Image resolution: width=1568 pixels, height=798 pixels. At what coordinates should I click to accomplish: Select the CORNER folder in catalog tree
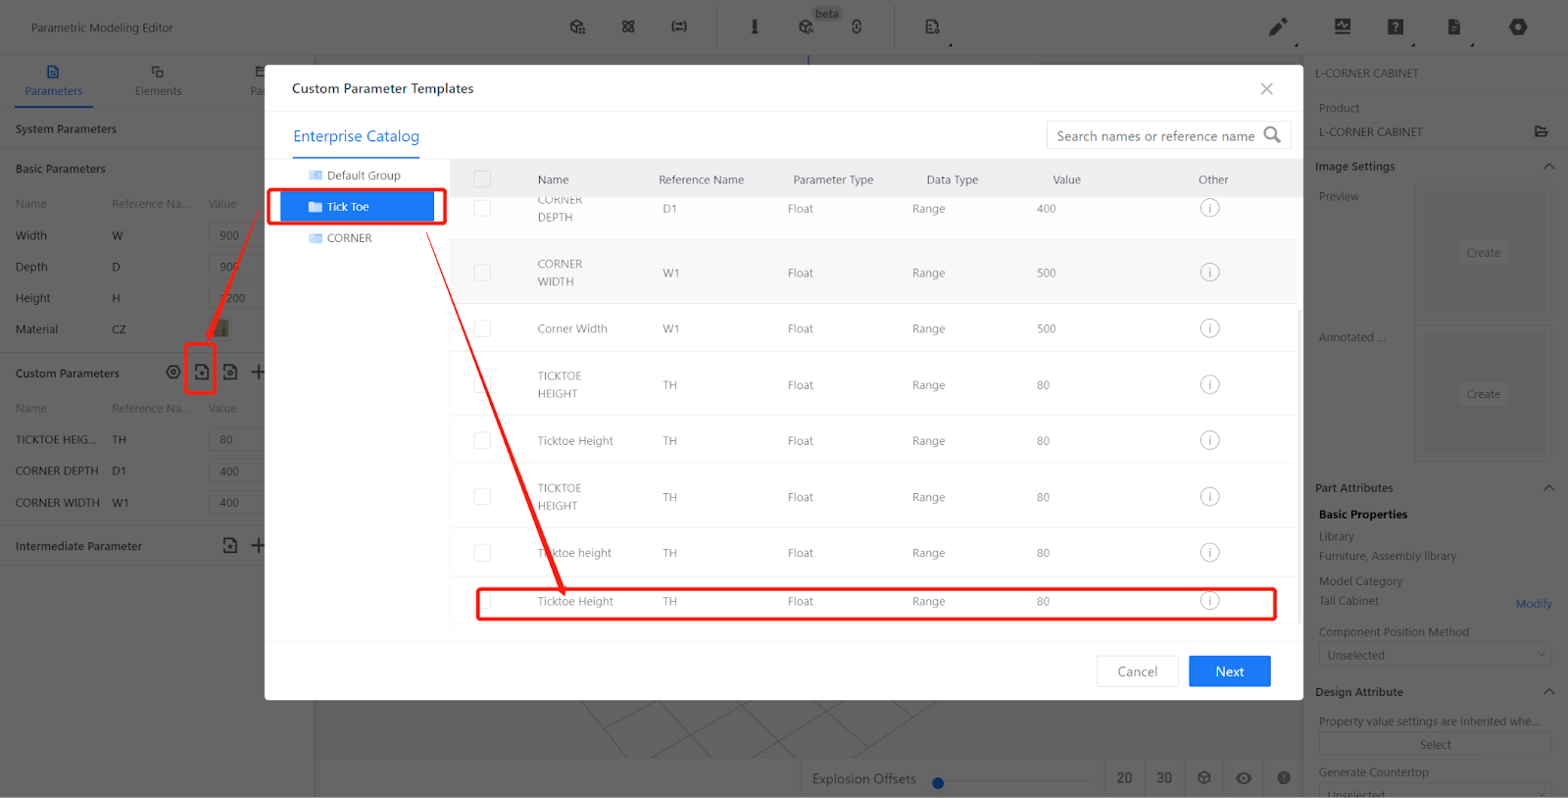pyautogui.click(x=349, y=238)
